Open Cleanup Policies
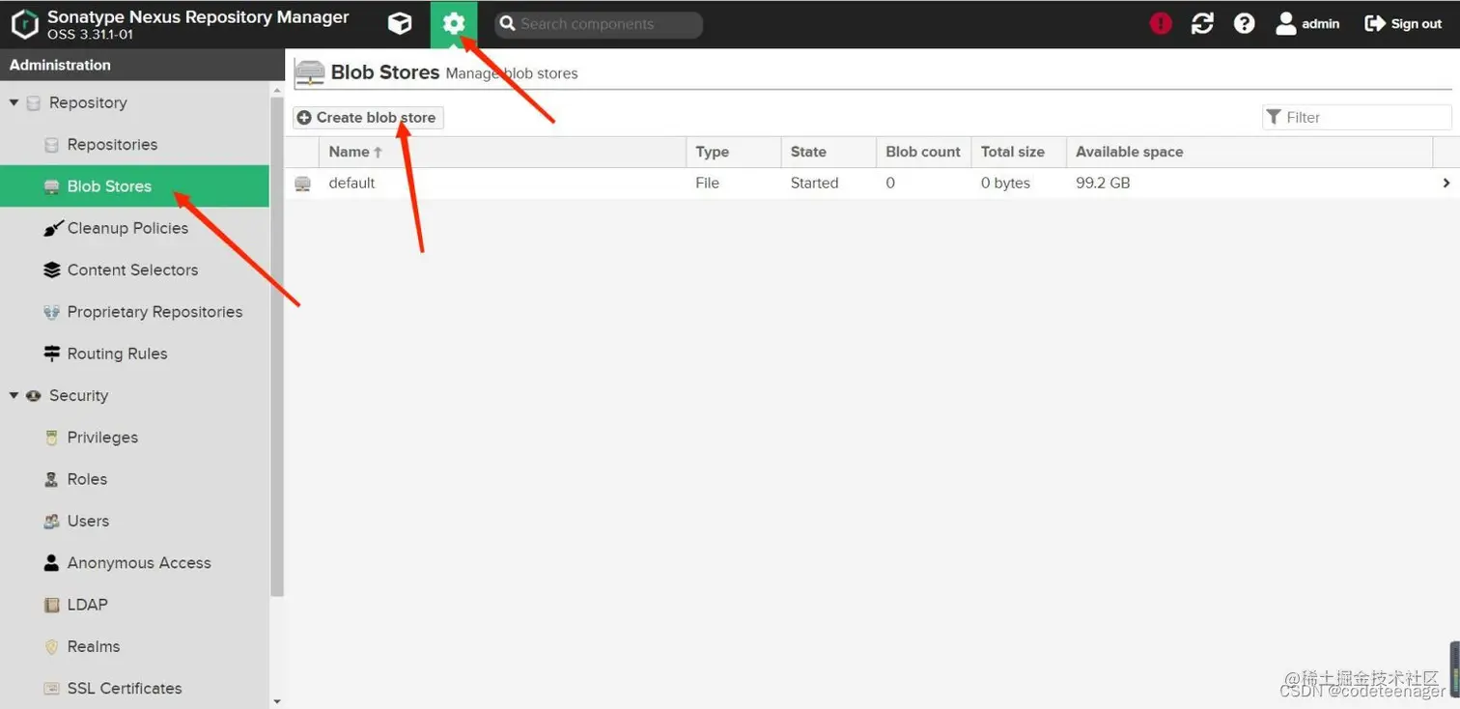 tap(127, 228)
